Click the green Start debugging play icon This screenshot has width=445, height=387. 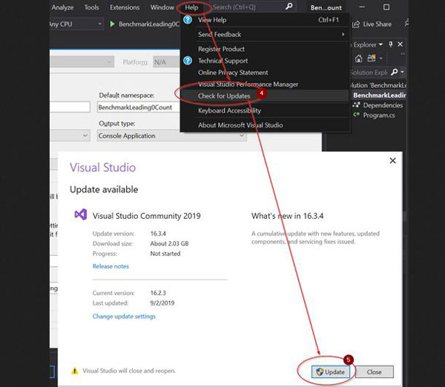pos(113,24)
